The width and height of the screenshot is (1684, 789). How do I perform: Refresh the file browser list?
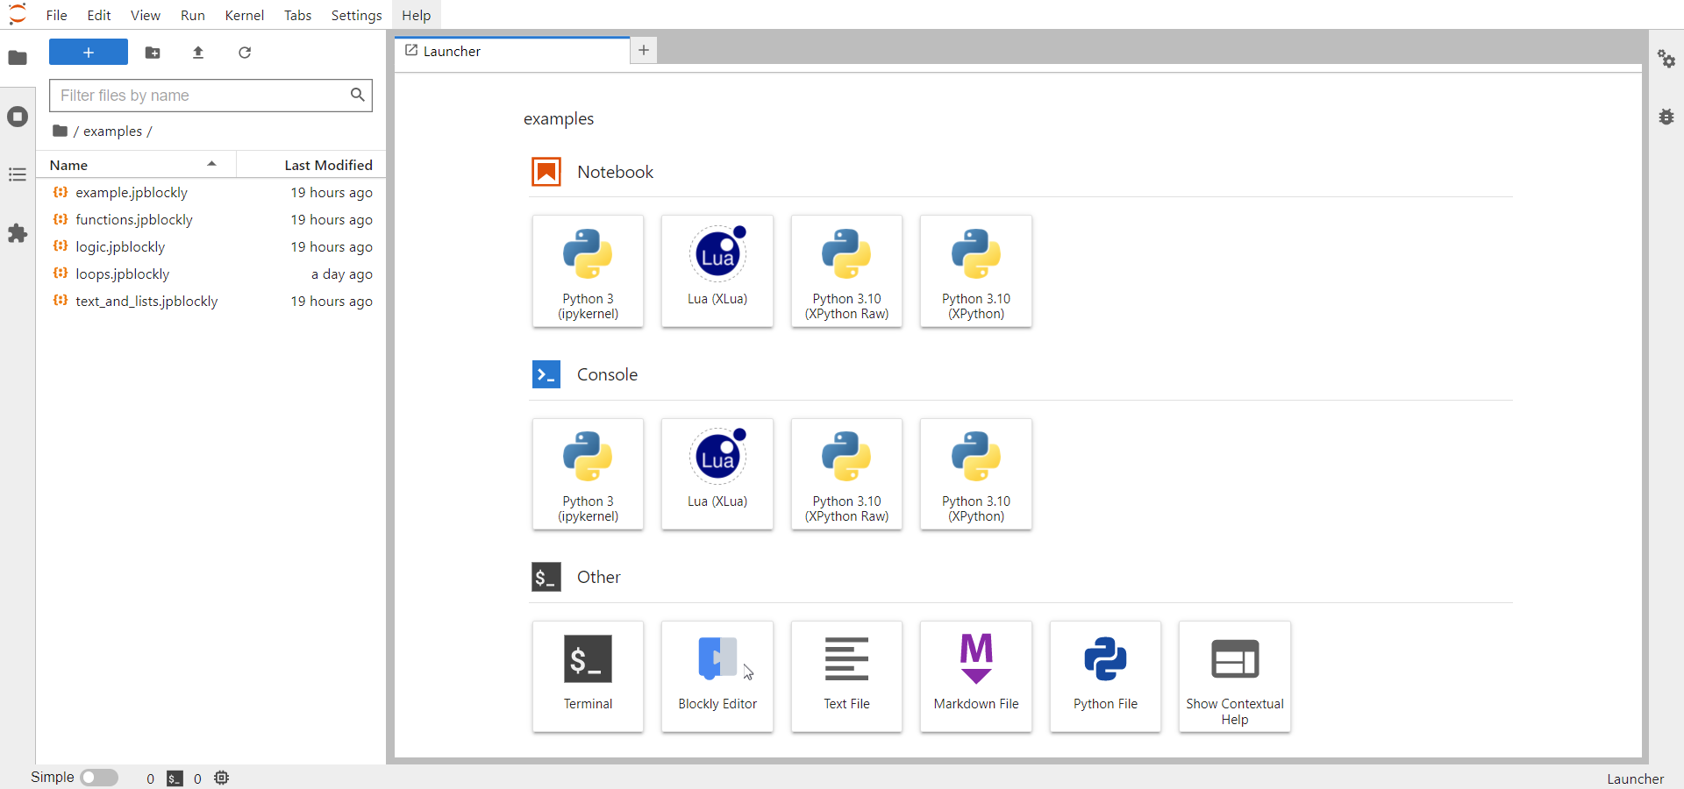245,53
